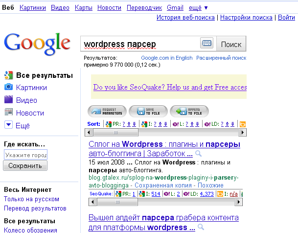Sort ascending by Yahoo L
The height and width of the screenshot is (233, 298).
tap(192, 124)
